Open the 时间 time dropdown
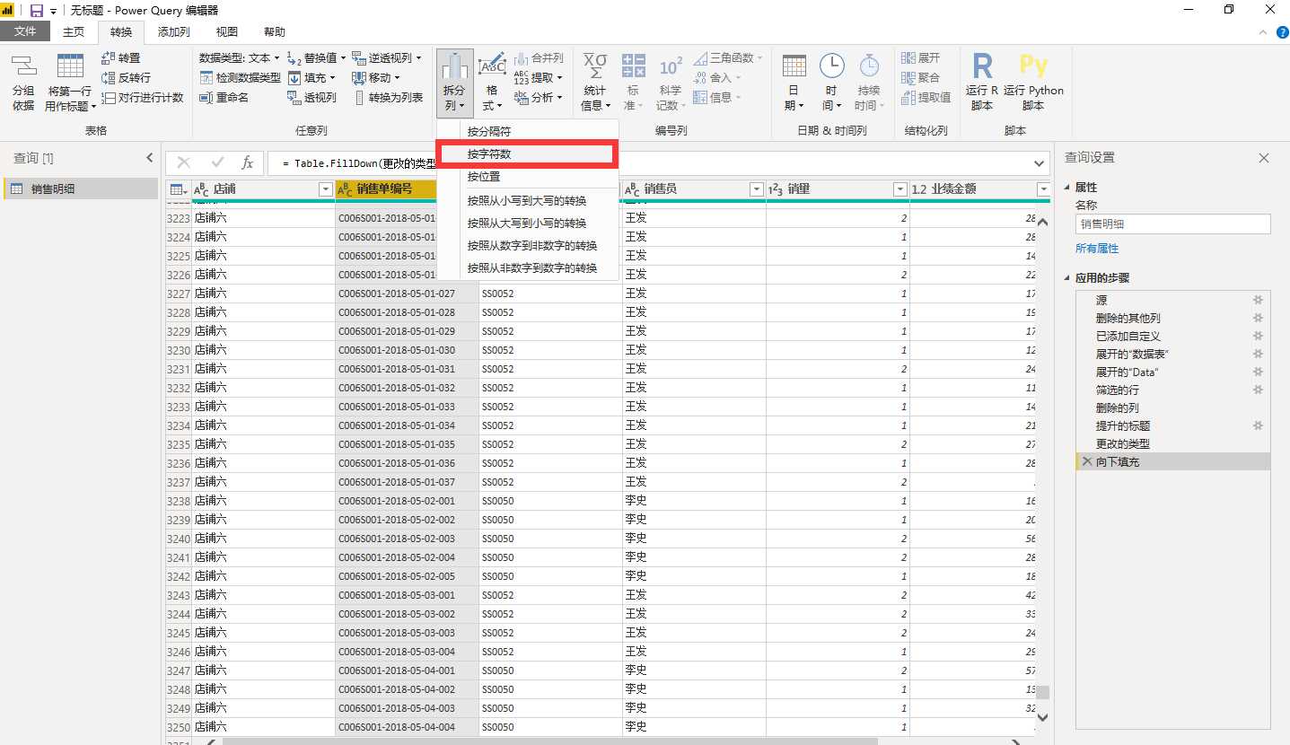The height and width of the screenshot is (745, 1290). coord(831,83)
